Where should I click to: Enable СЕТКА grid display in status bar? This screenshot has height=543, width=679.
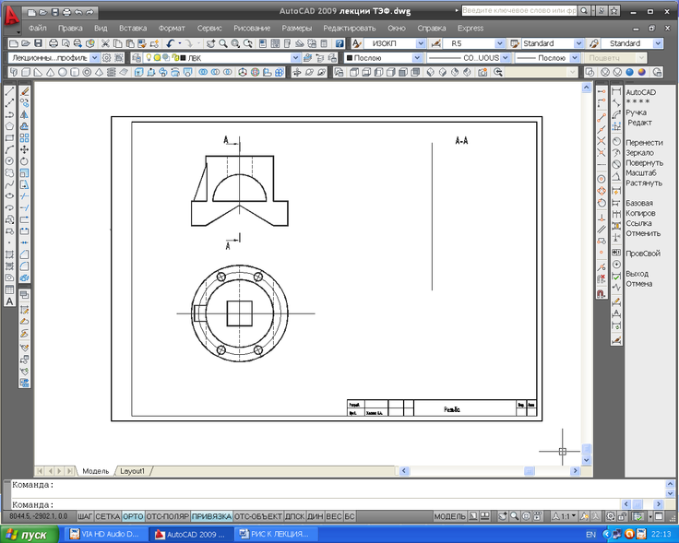[x=108, y=516]
